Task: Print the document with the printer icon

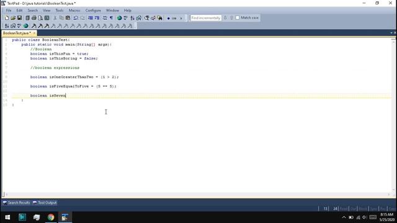Action: pos(34,18)
